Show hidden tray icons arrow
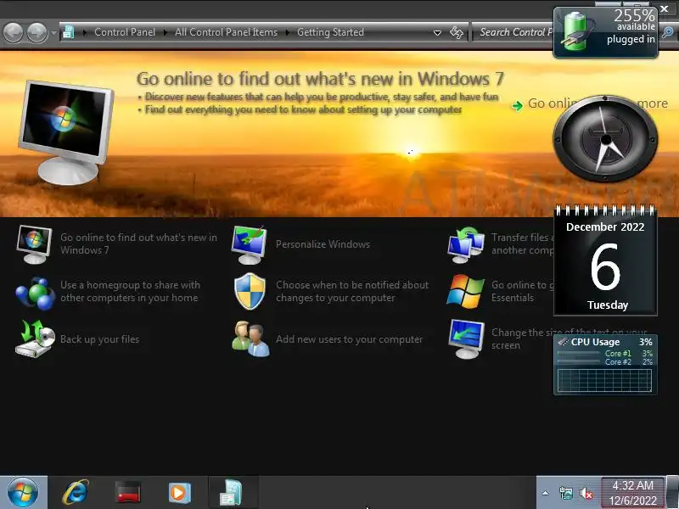The width and height of the screenshot is (679, 509). coord(545,493)
